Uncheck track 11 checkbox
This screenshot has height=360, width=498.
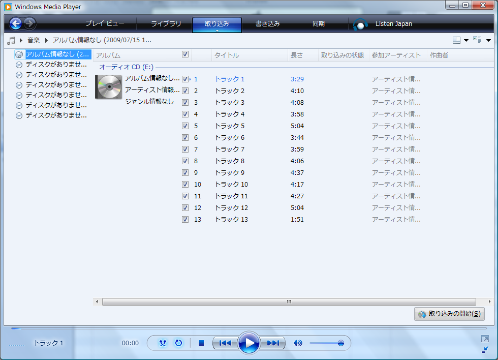[x=185, y=196]
